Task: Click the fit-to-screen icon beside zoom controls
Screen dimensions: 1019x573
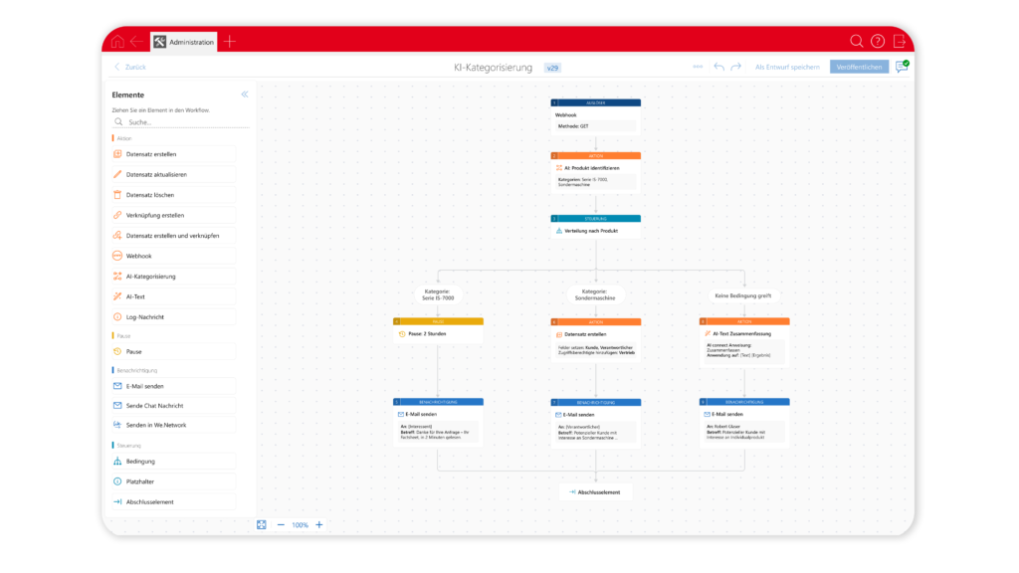Action: 262,524
